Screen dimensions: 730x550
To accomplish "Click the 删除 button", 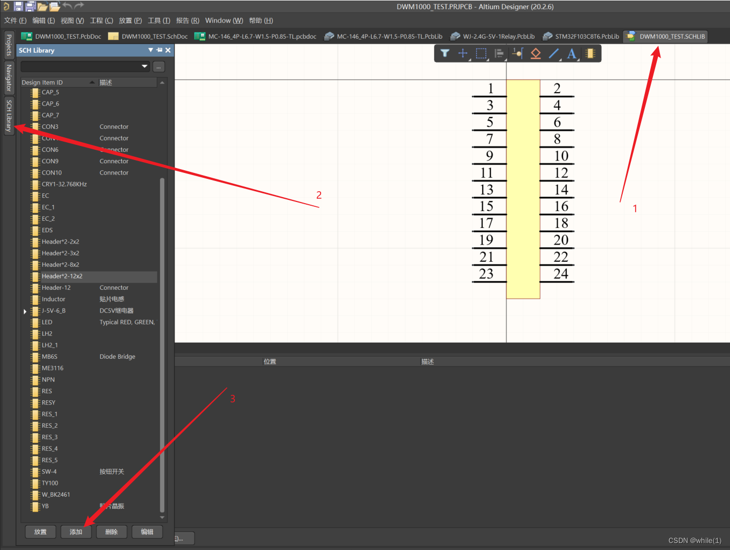I will click(x=112, y=532).
